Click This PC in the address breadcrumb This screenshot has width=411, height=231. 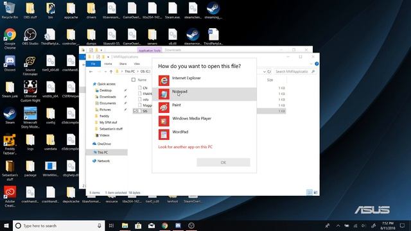coord(130,71)
